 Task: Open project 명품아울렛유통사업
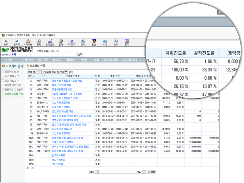point(62,89)
